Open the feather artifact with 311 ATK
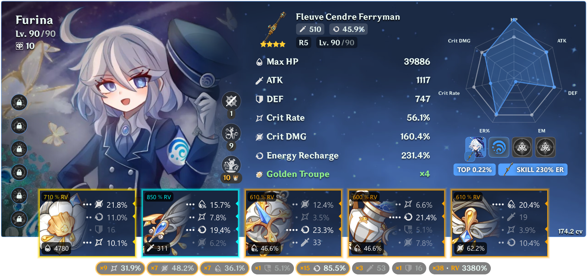587x277 pixels. tap(190, 223)
